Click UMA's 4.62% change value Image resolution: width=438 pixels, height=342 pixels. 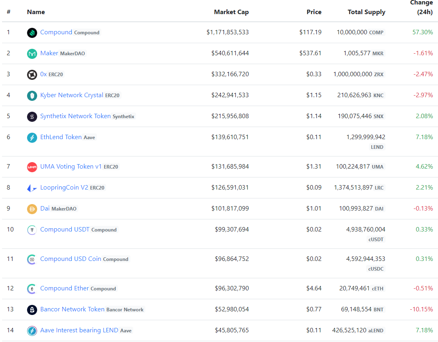coord(424,167)
